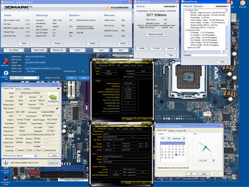Click Save as button in Score window
The image size is (249, 187).
click(170, 48)
